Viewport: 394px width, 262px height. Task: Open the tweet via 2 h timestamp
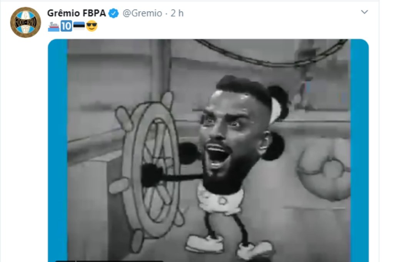(177, 13)
